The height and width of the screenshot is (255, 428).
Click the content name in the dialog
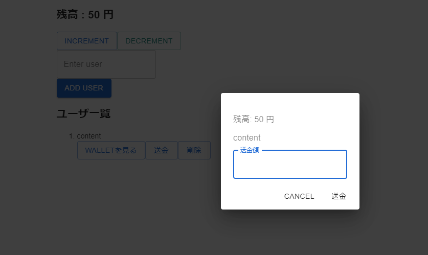tap(247, 138)
